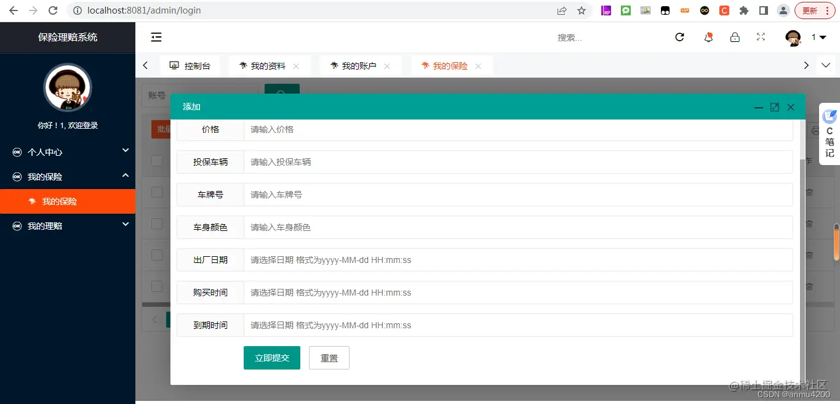Click the Chrome profile icon
Viewport: 840px width, 404px height.
coord(783,10)
